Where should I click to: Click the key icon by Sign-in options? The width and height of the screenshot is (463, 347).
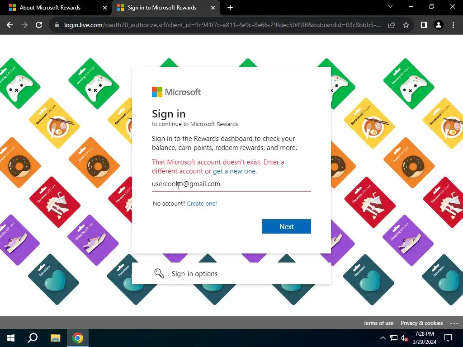tap(159, 273)
